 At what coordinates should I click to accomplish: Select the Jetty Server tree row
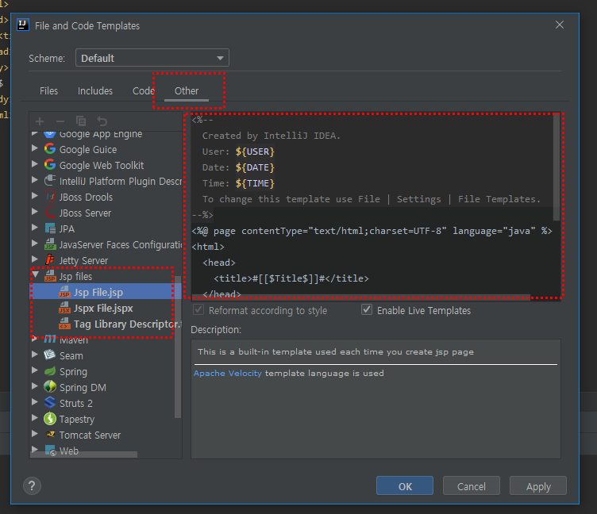(106, 261)
